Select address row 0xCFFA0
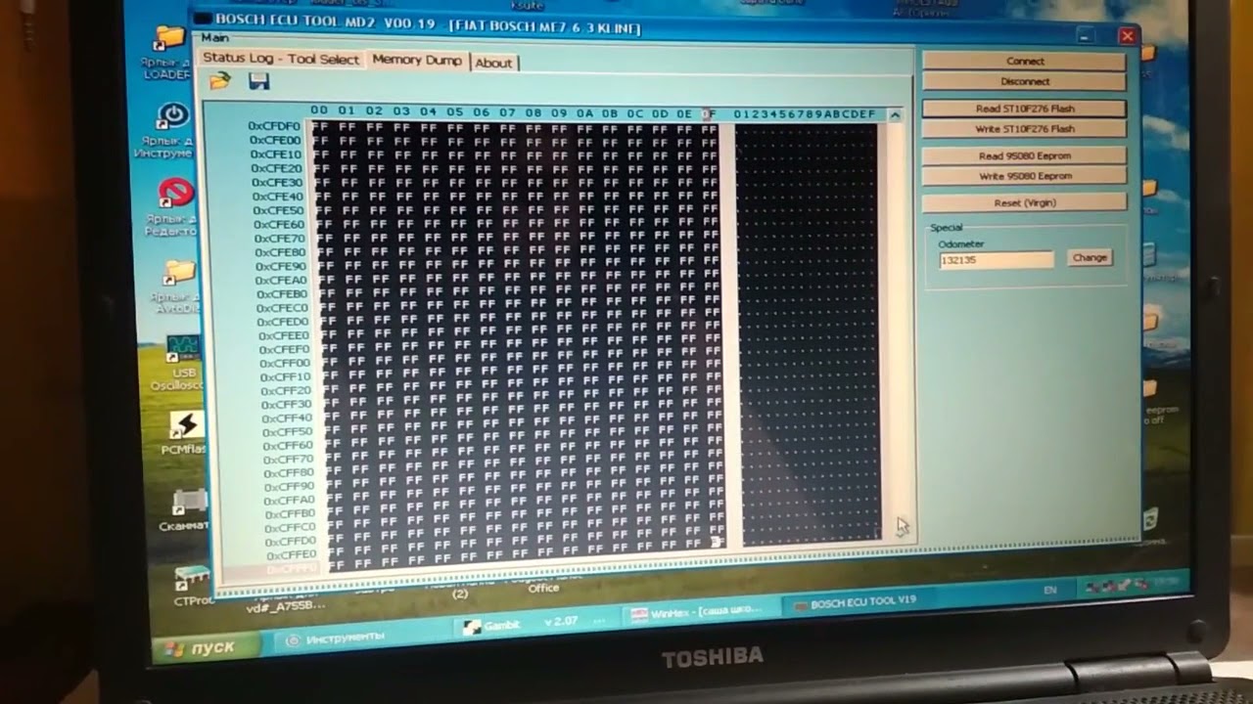Image resolution: width=1253 pixels, height=704 pixels. (x=290, y=500)
